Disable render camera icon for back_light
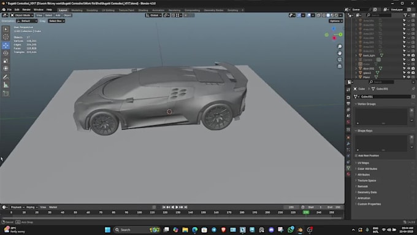Image resolution: width=417 pixels, height=235 pixels. 413,55
